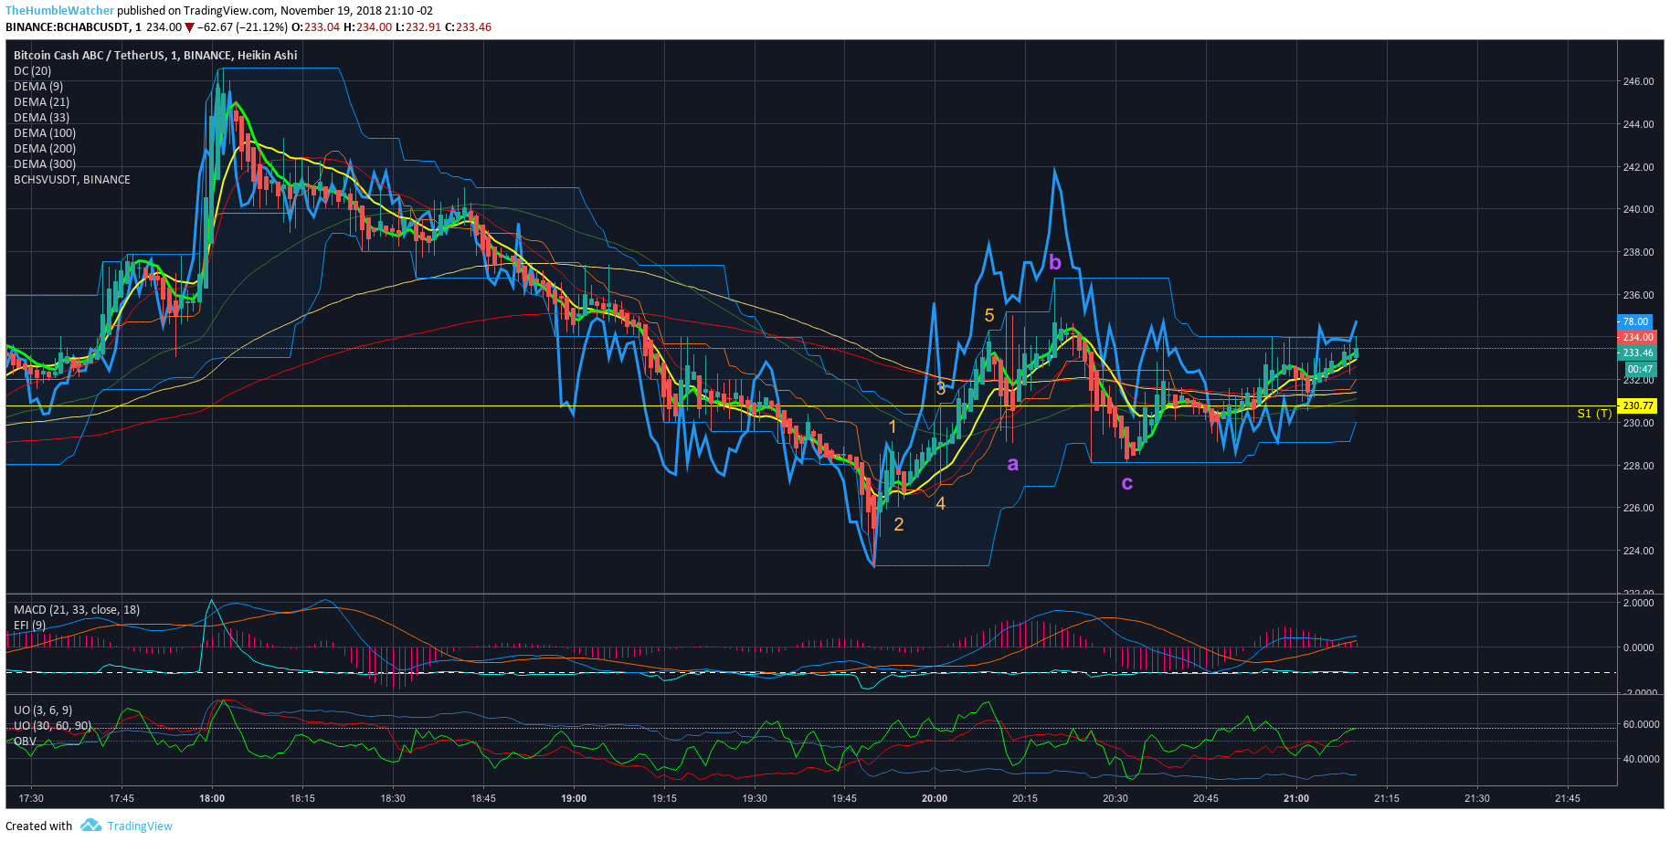Click the 19:00 time axis label
The width and height of the screenshot is (1670, 842).
pyautogui.click(x=574, y=798)
